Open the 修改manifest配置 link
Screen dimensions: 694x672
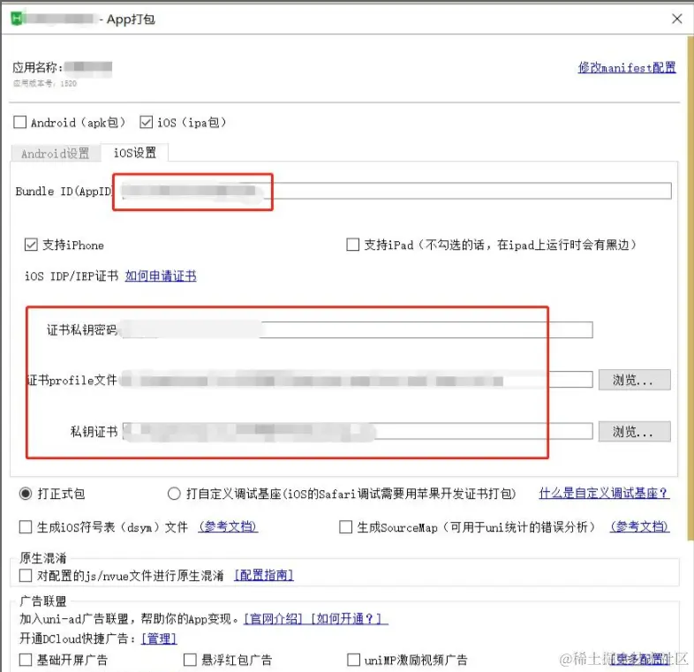[627, 67]
